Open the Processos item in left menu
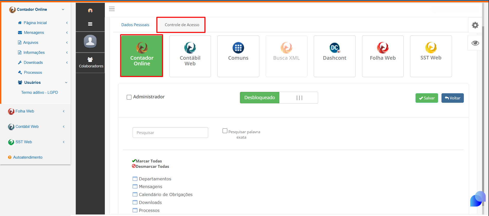 [x=33, y=73]
